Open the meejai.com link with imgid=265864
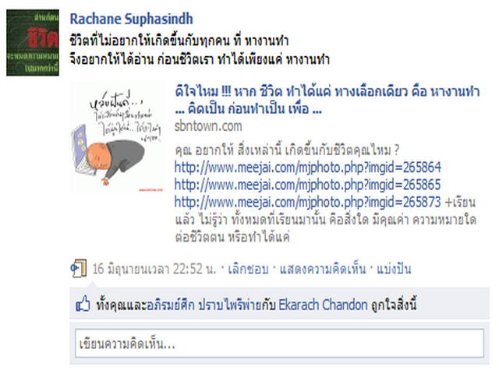The image size is (499, 374). (308, 168)
